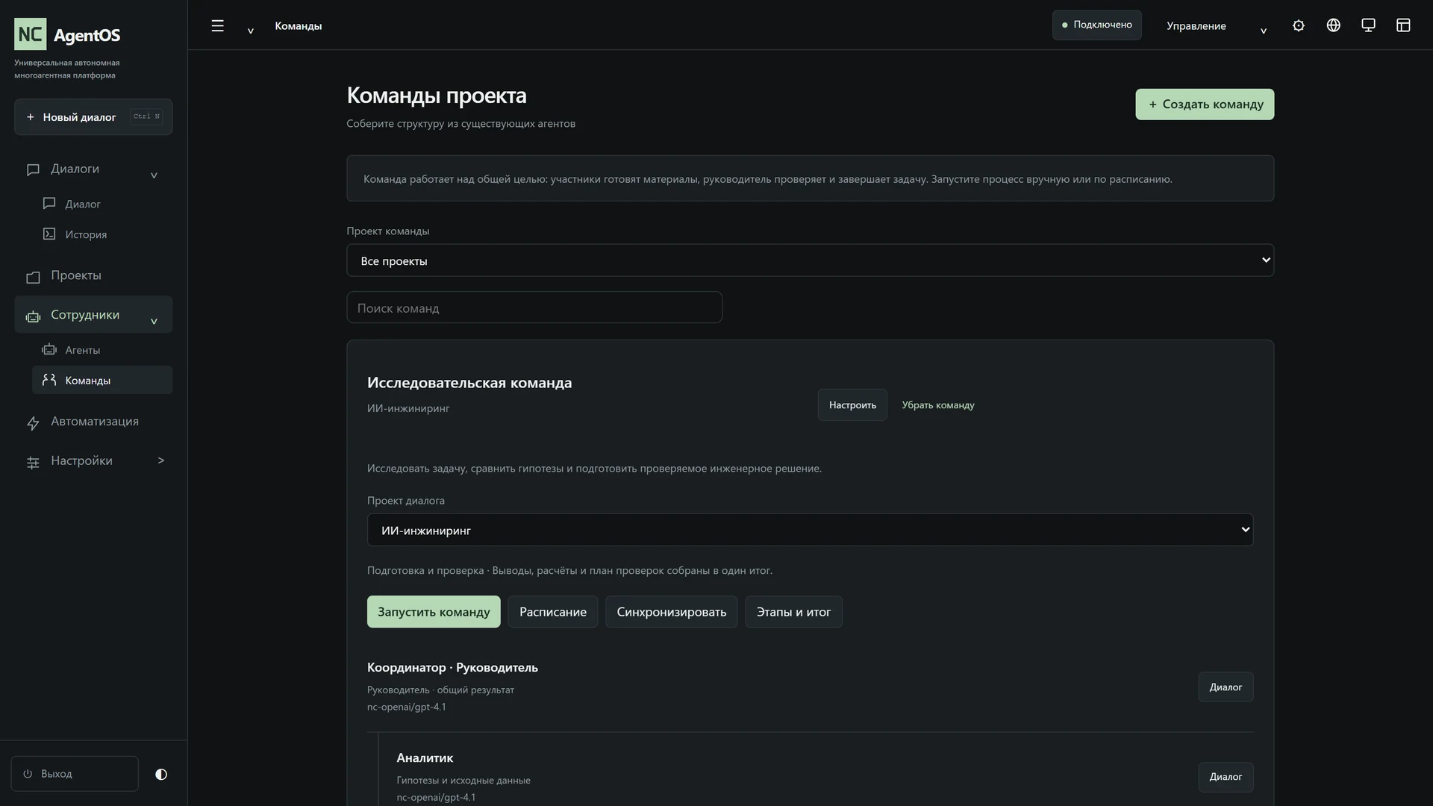Click the Выход logout button
The height and width of the screenshot is (806, 1433).
coord(75,774)
